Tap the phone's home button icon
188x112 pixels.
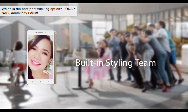click(x=40, y=82)
